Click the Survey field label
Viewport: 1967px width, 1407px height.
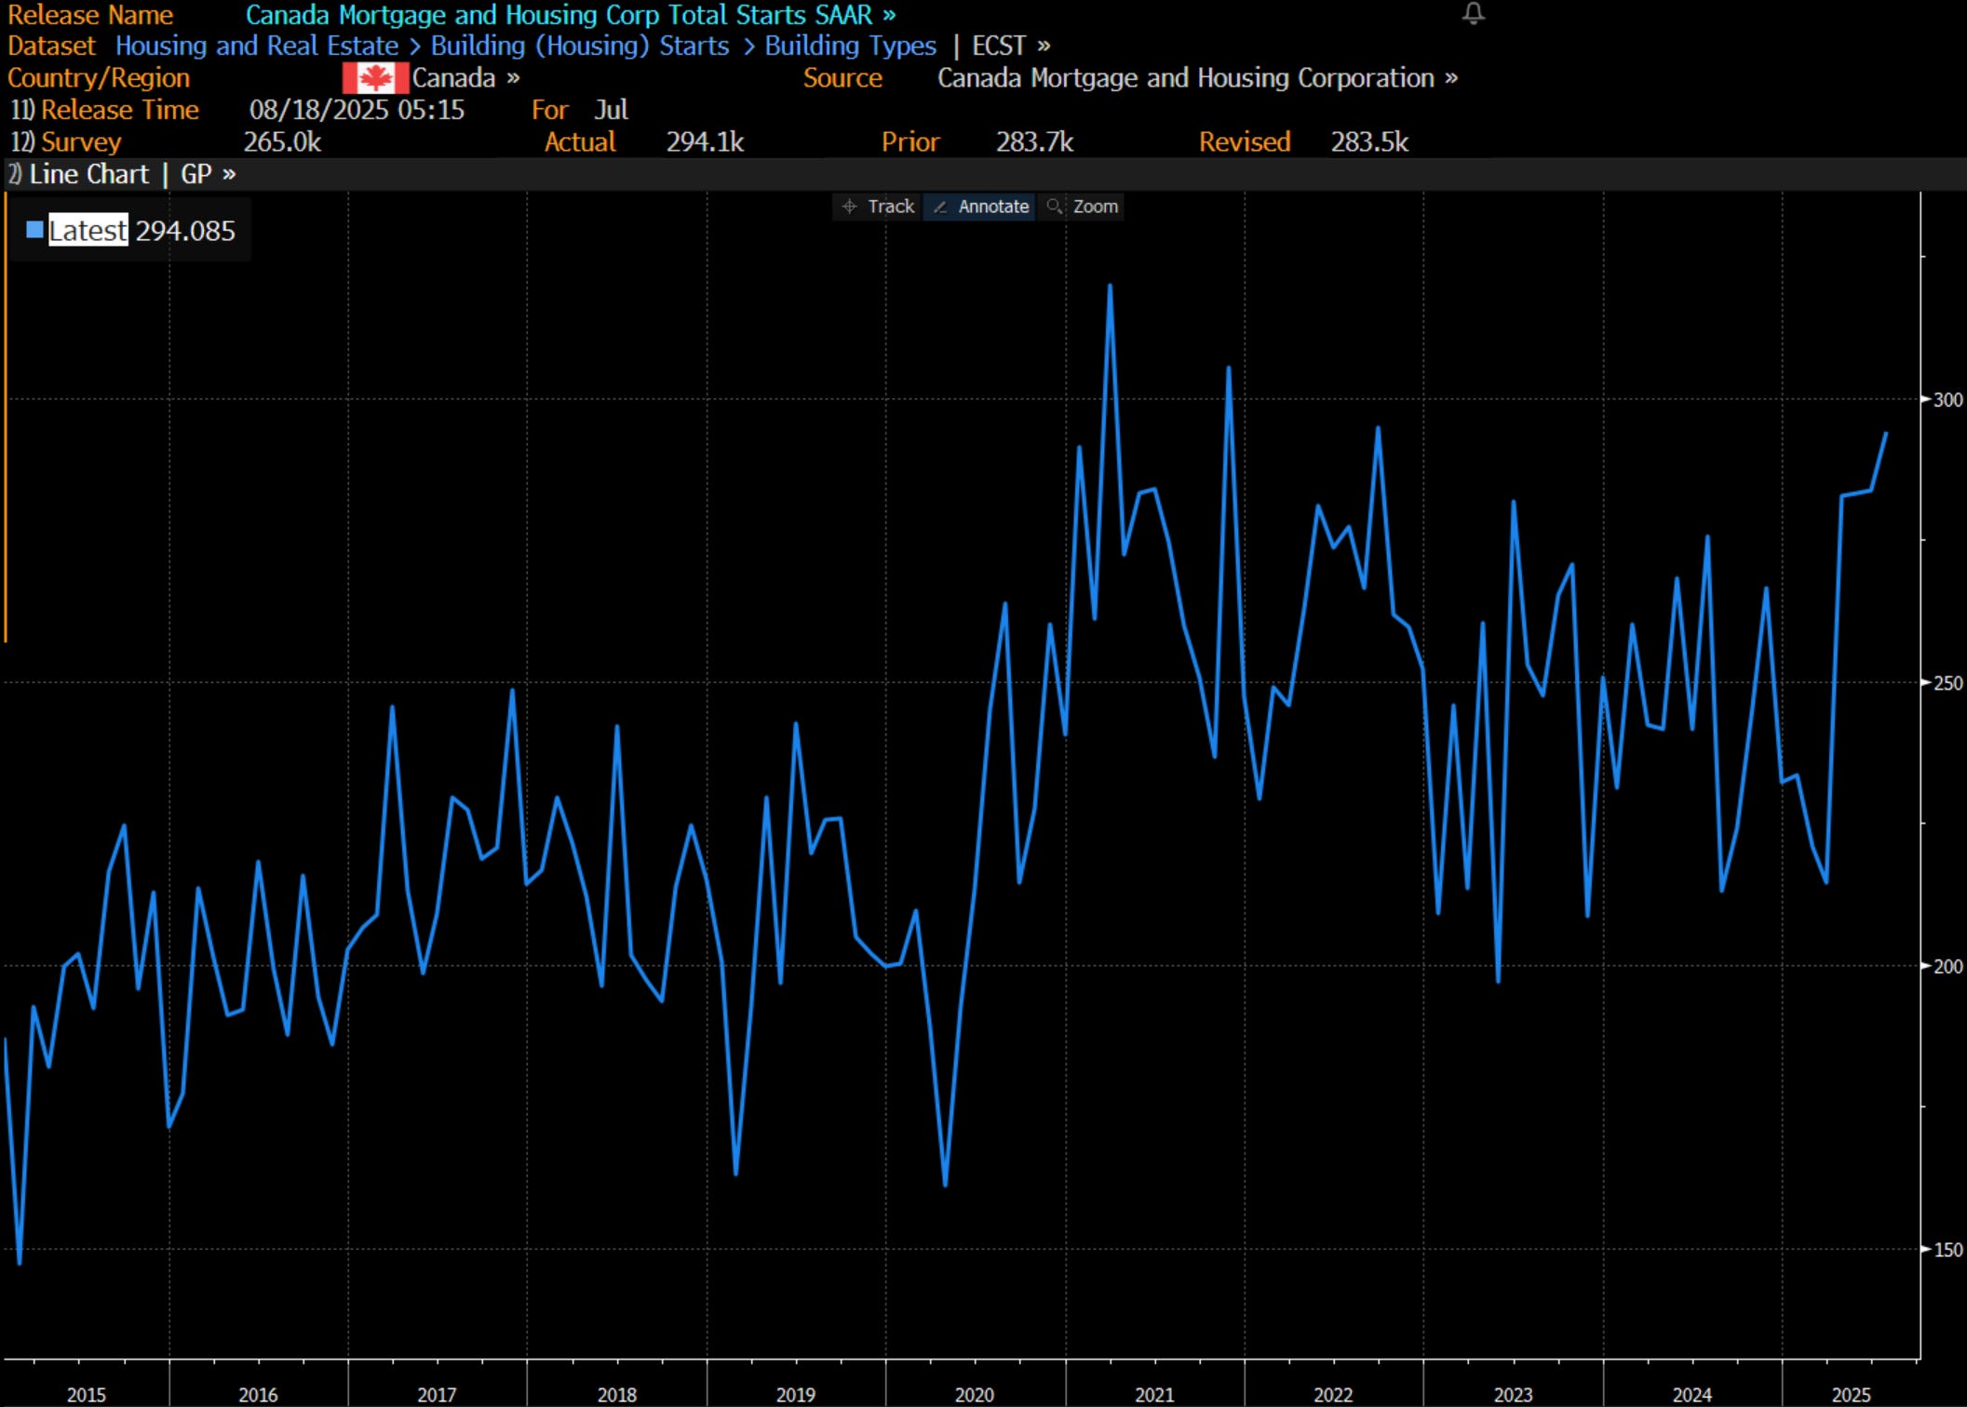80,142
